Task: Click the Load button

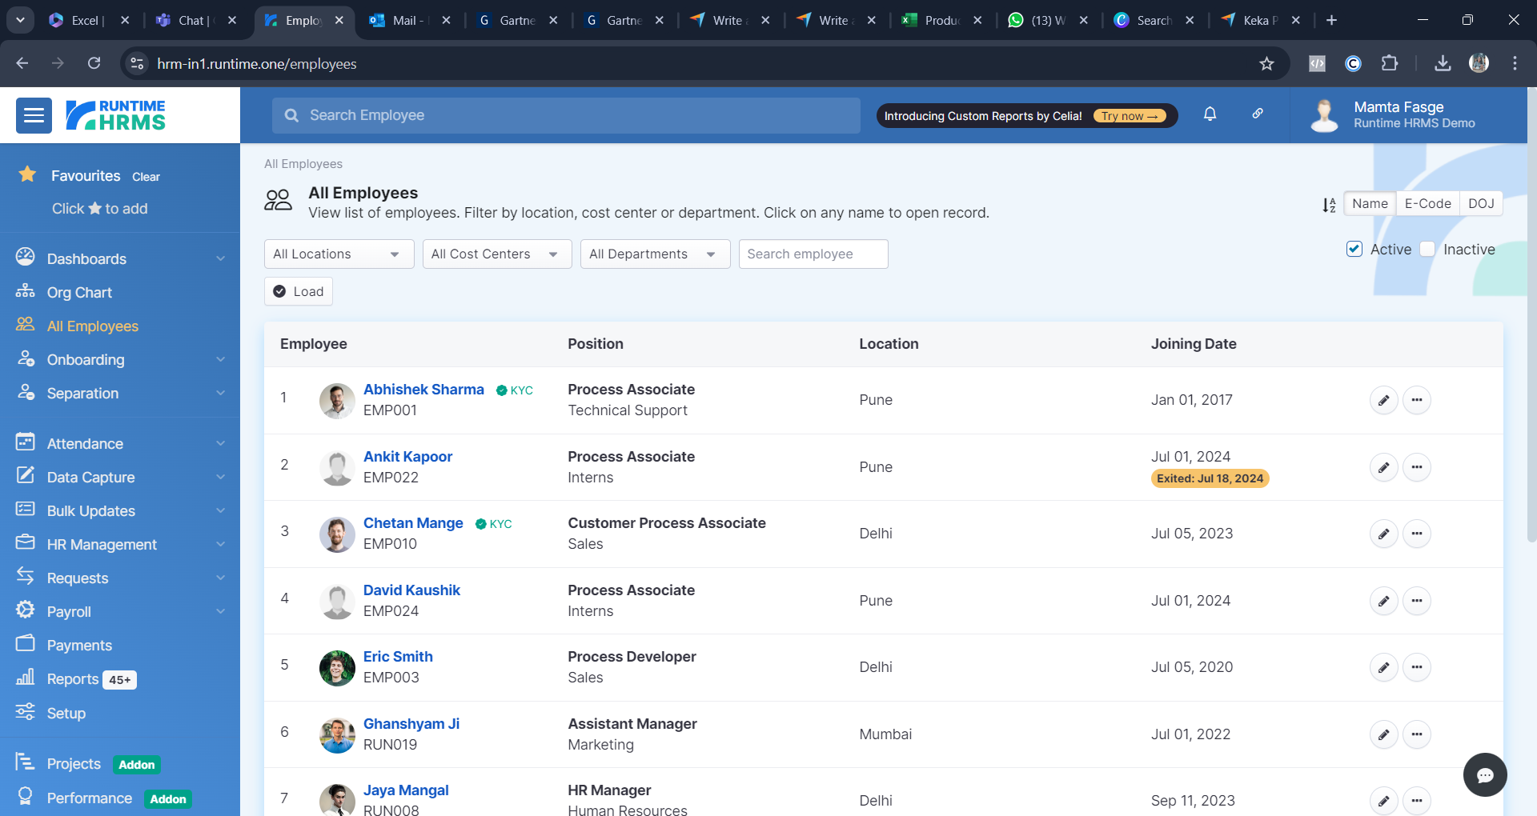Action: pos(299,291)
